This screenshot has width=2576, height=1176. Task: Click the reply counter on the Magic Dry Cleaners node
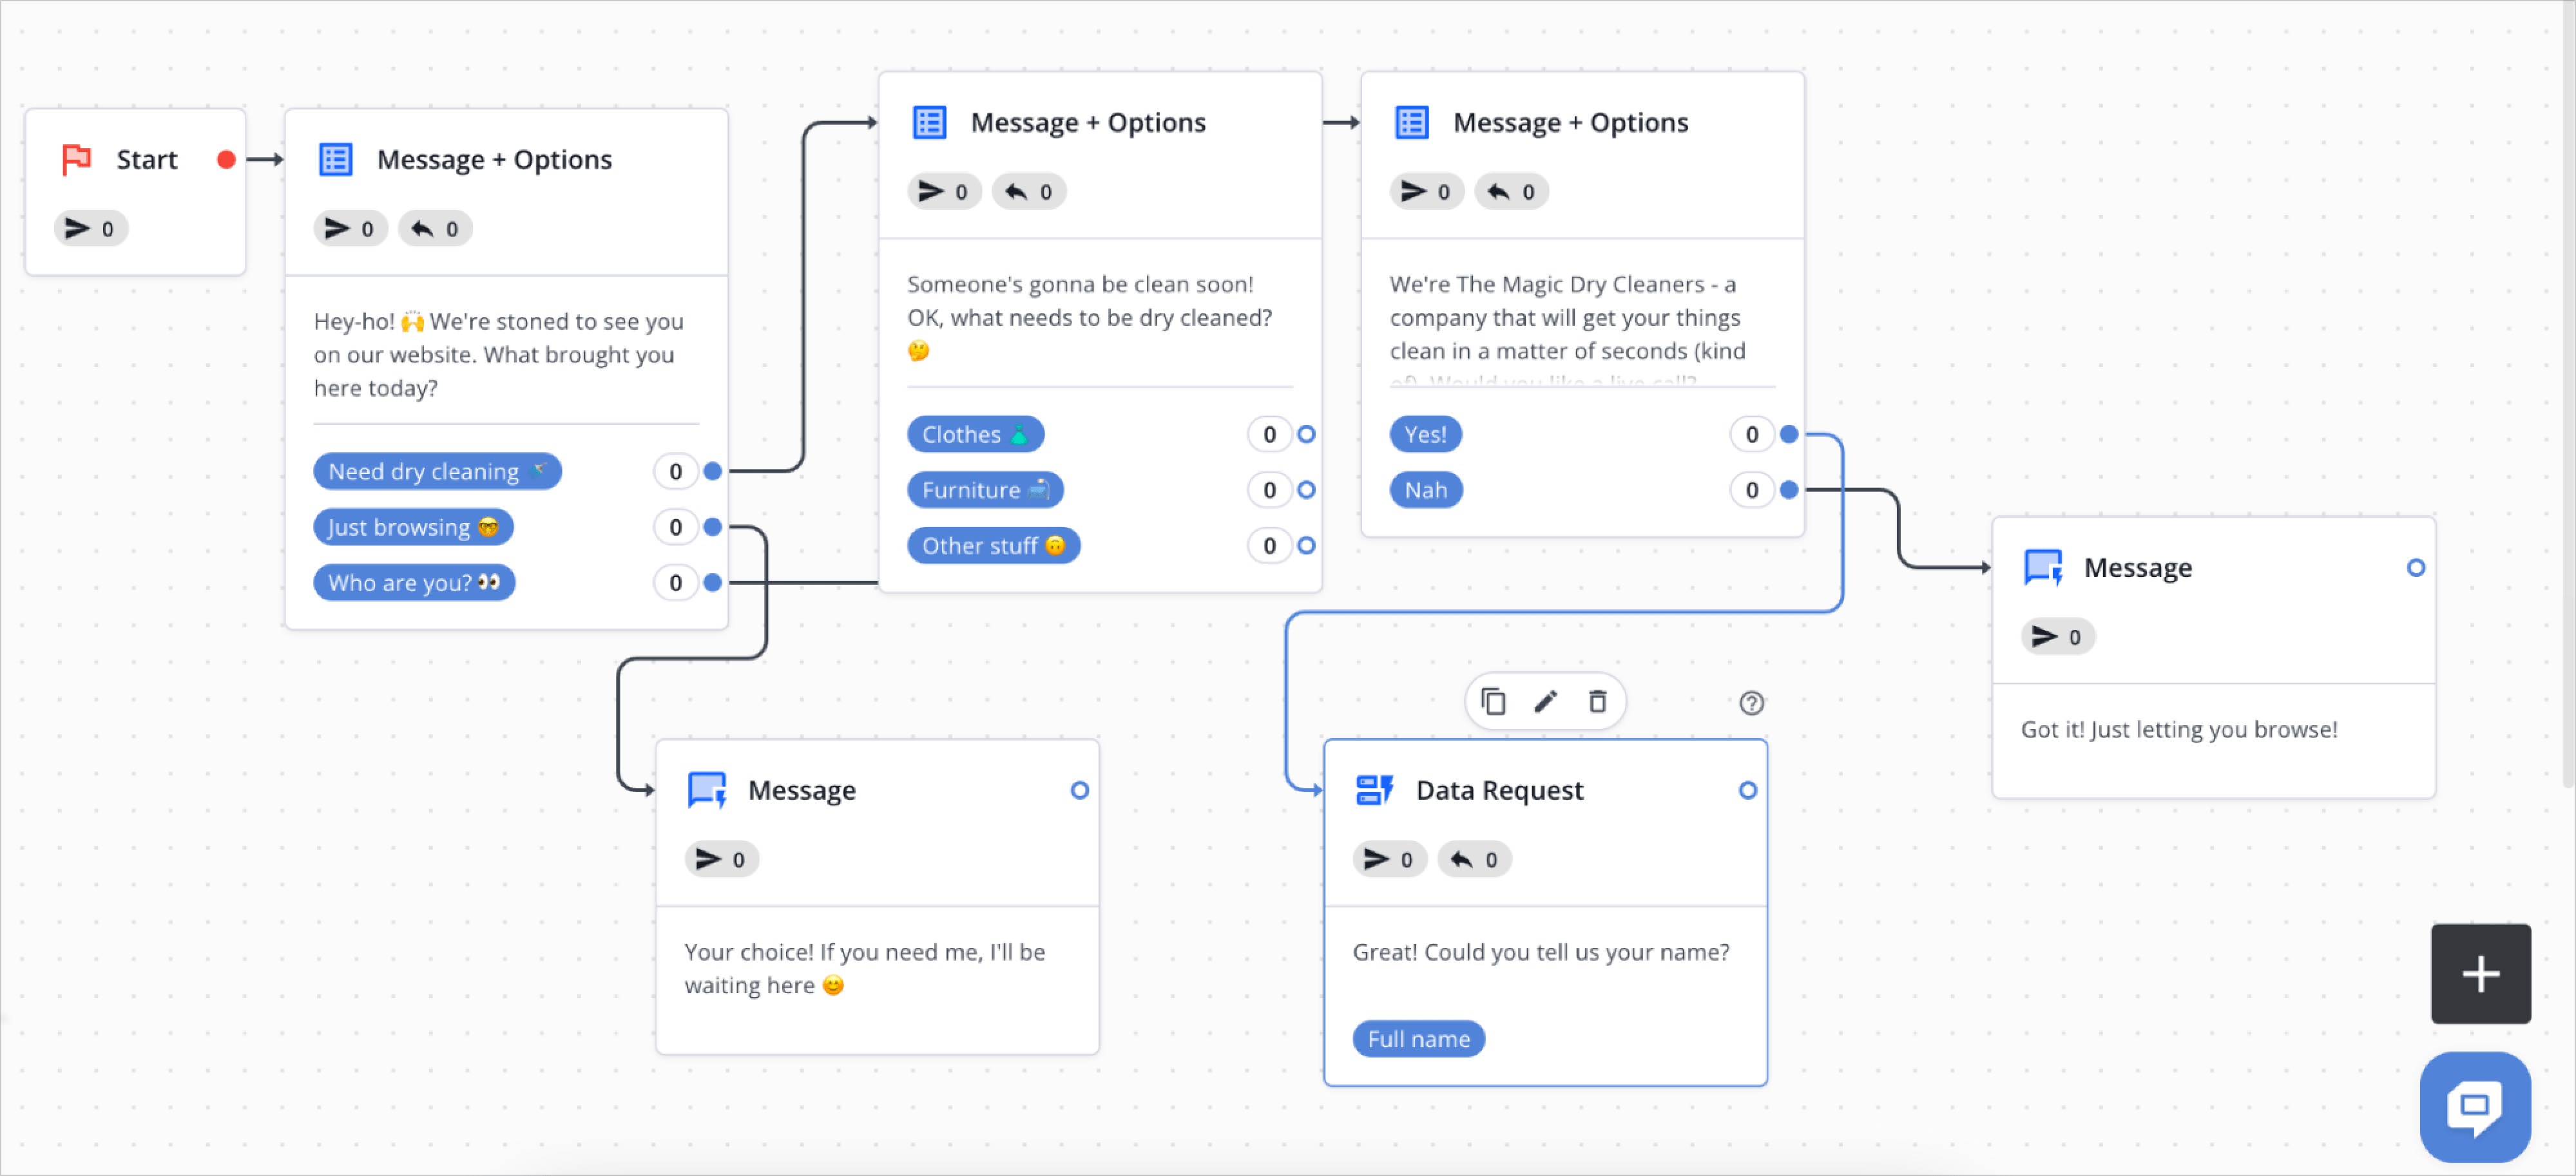1511,191
